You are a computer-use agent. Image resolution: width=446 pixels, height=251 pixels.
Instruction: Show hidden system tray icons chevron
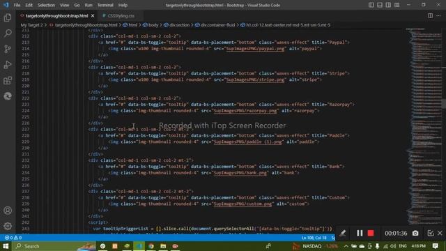coord(346,246)
